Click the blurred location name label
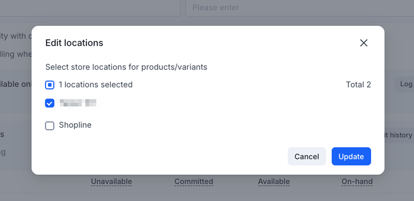The height and width of the screenshot is (201, 414). pyautogui.click(x=78, y=103)
